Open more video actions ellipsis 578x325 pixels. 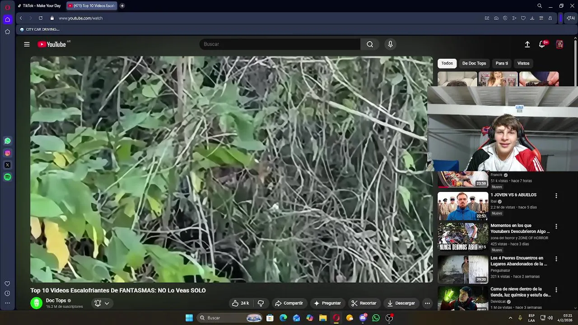[x=427, y=303]
